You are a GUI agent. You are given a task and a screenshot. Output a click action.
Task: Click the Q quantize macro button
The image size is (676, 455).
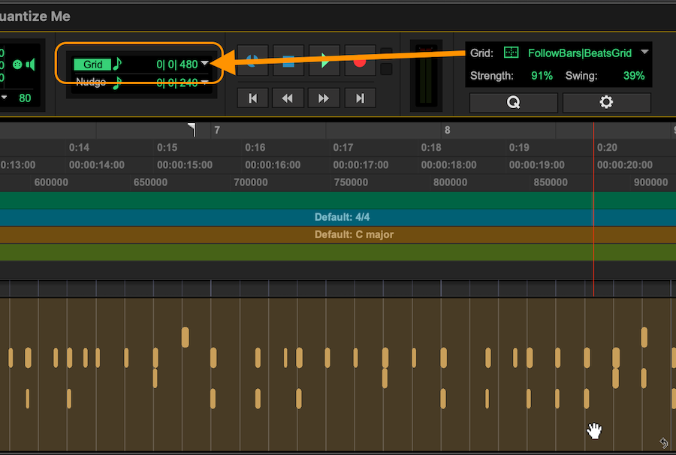(513, 101)
